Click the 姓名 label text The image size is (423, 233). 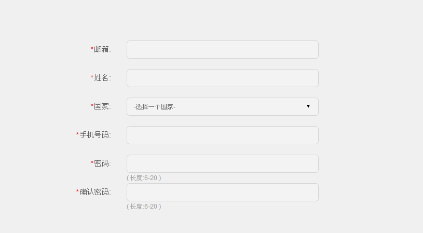coord(102,78)
